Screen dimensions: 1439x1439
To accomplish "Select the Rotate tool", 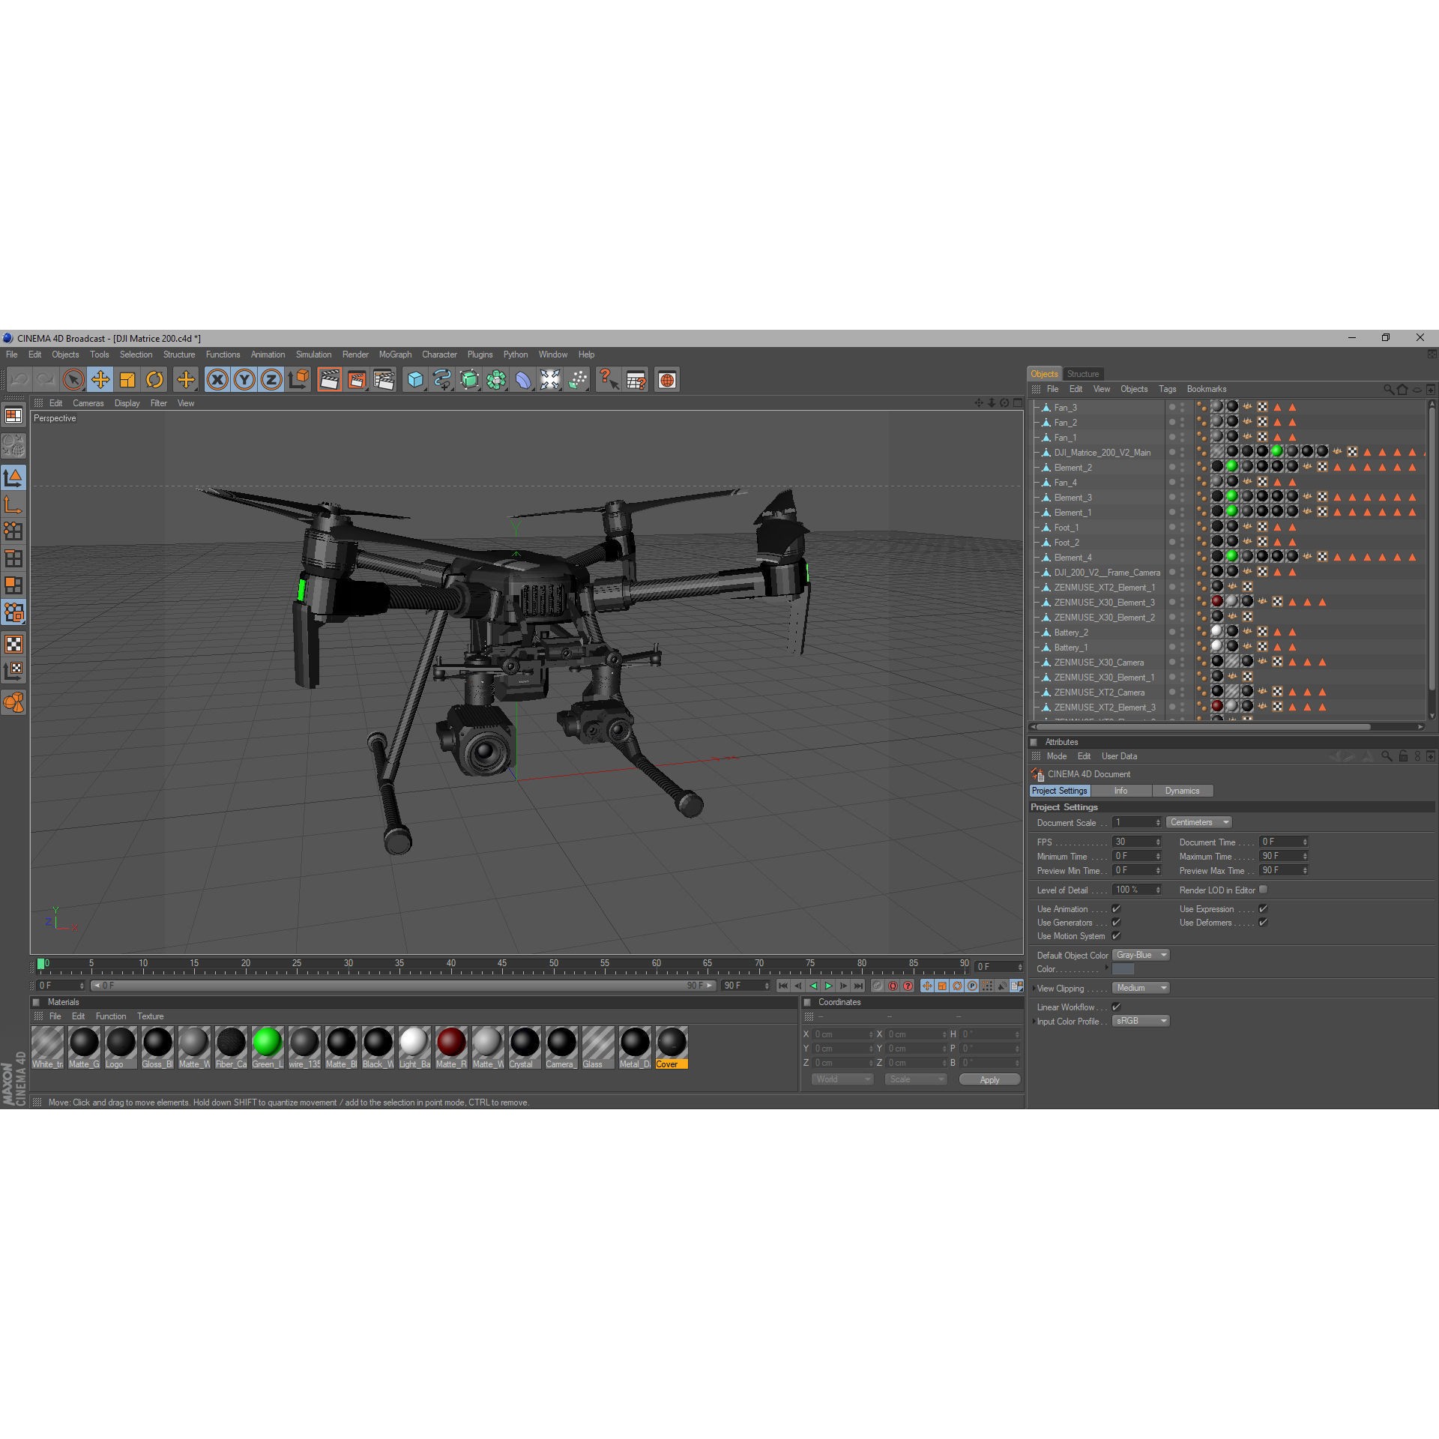I will pos(155,380).
